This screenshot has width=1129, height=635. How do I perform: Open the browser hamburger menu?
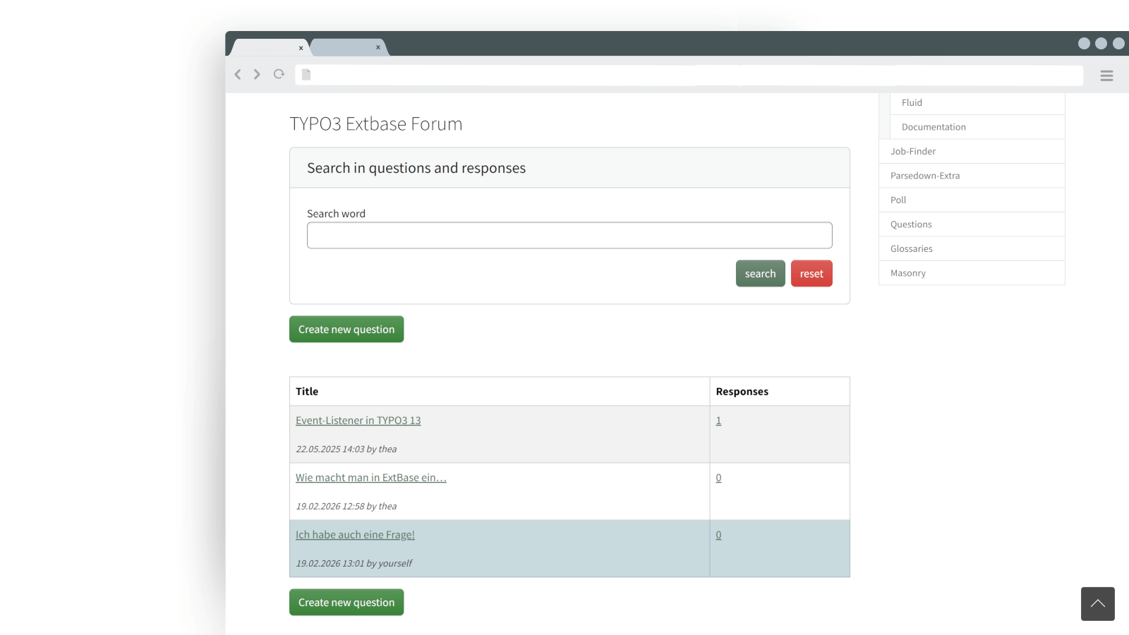[x=1106, y=75]
